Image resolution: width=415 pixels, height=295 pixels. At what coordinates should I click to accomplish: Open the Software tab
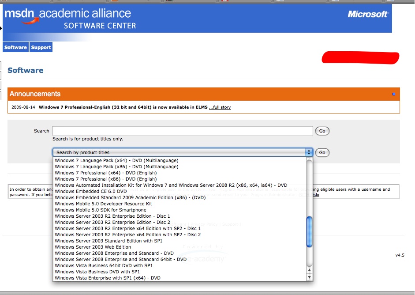click(15, 47)
